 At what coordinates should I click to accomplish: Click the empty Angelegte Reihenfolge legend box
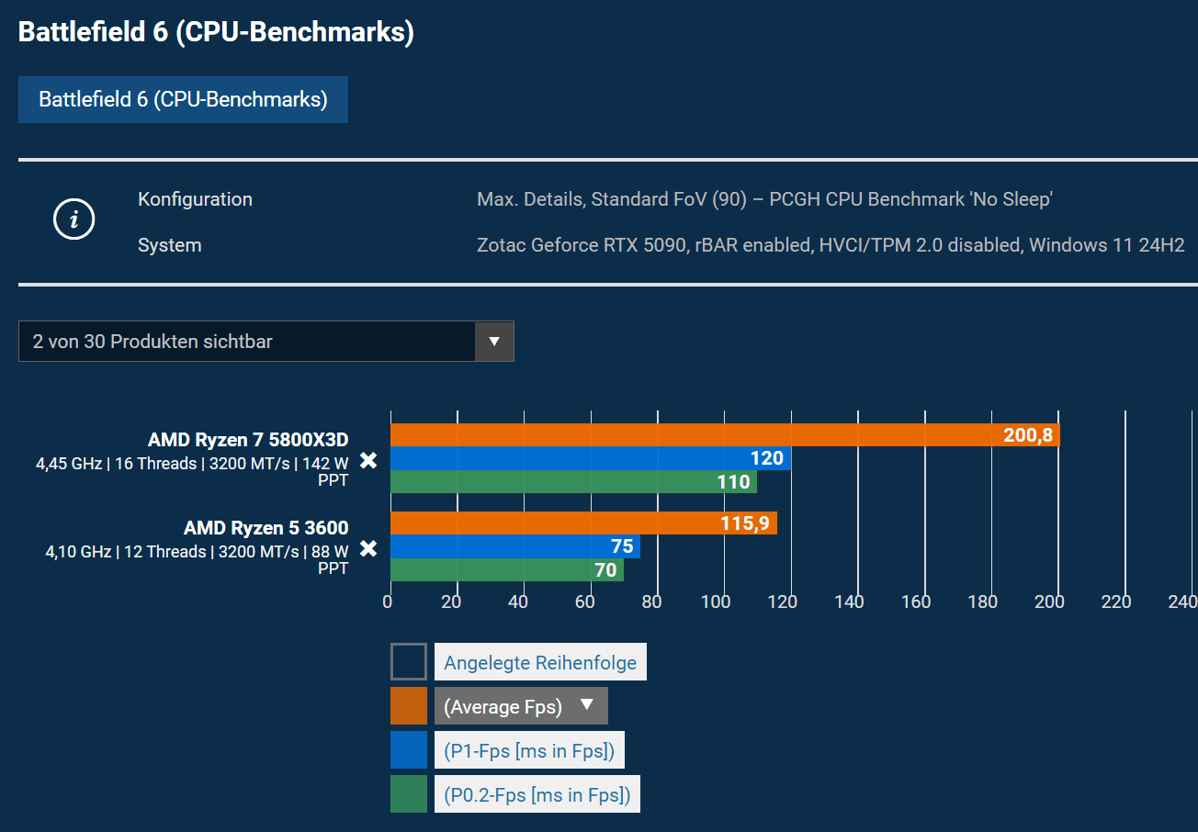409,662
